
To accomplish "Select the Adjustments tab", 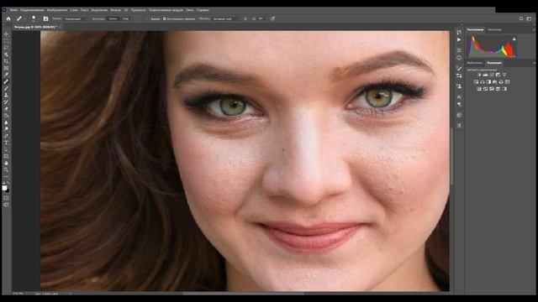I will point(494,63).
